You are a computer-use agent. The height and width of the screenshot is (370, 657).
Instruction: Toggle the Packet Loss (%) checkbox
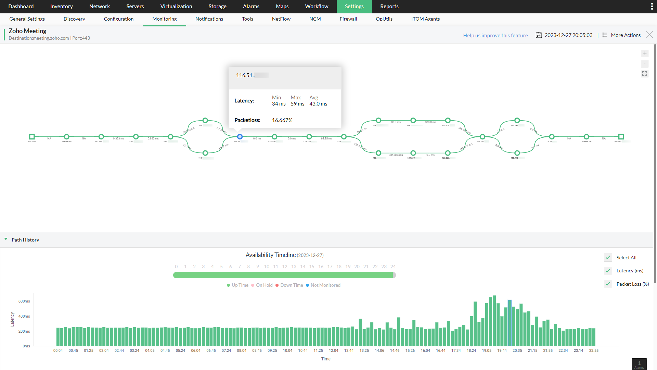pyautogui.click(x=608, y=284)
